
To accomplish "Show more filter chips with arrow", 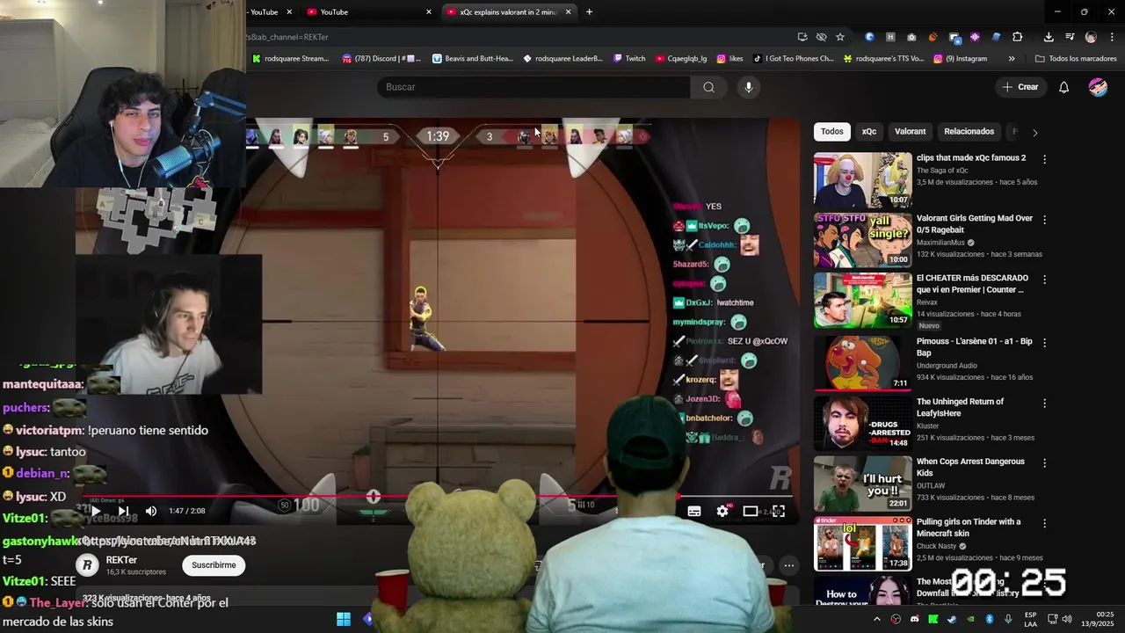I will [1034, 133].
